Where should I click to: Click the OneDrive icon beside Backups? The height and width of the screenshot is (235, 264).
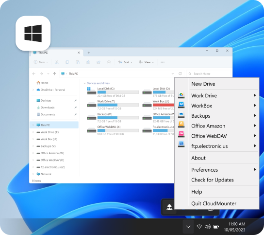tap(181, 115)
